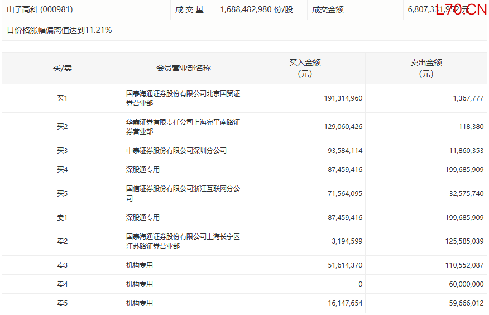489x315 pixels.
Task: Click the 成交金额 label in header row
Action: [328, 9]
